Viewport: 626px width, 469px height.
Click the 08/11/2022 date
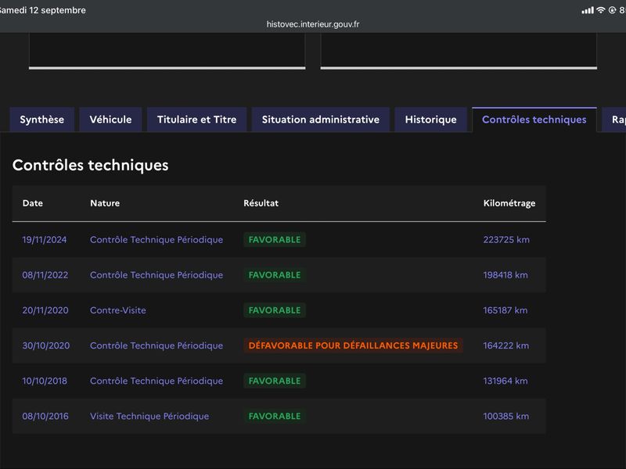point(45,275)
